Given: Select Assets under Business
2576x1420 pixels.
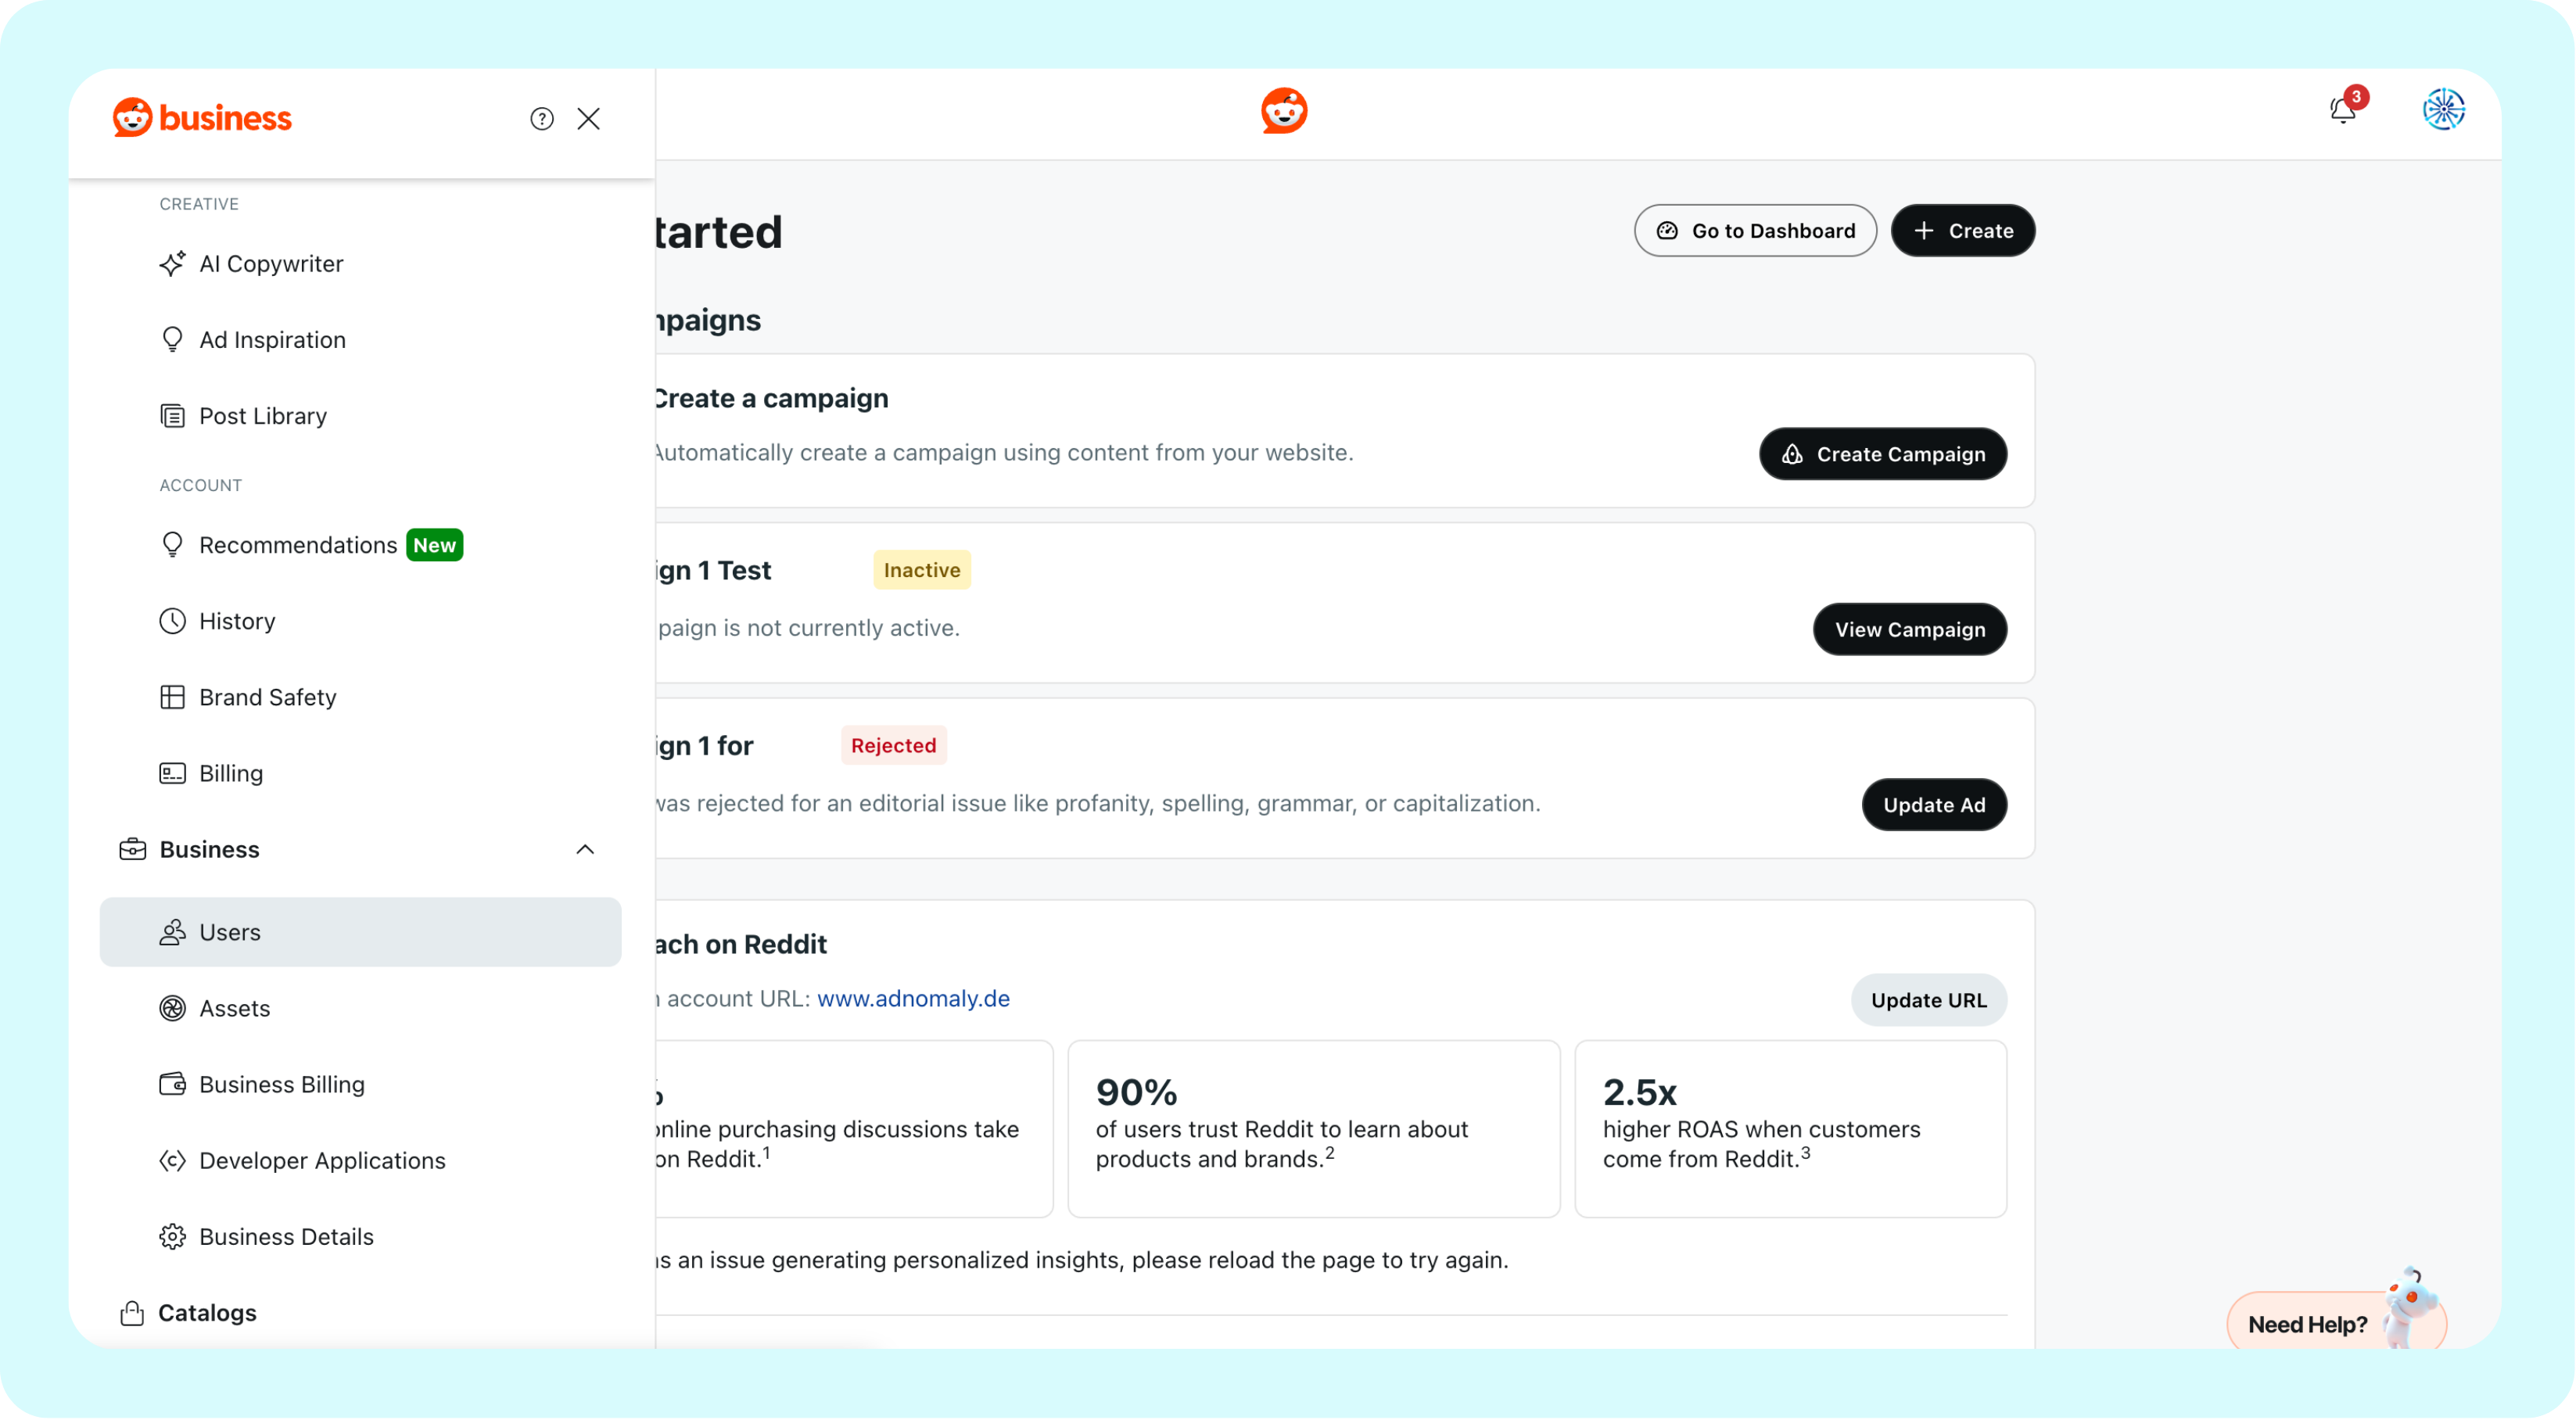Looking at the screenshot, I should (x=234, y=1008).
